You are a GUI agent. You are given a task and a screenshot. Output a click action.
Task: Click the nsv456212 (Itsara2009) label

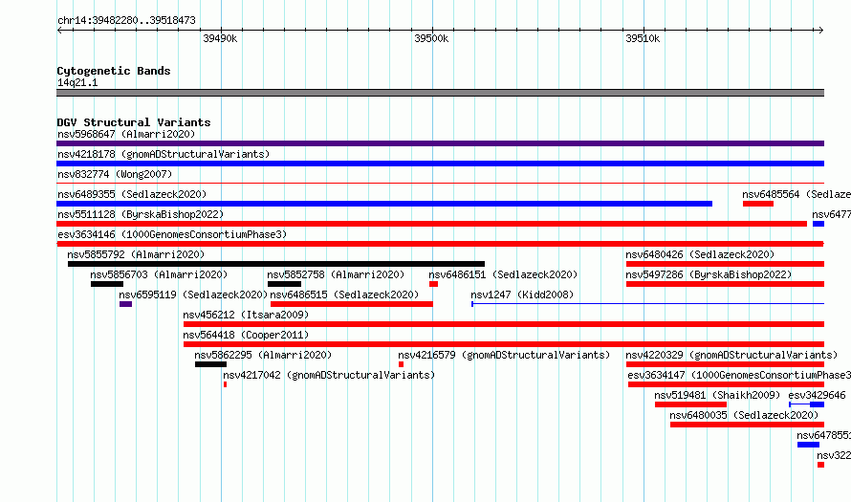pos(246,315)
